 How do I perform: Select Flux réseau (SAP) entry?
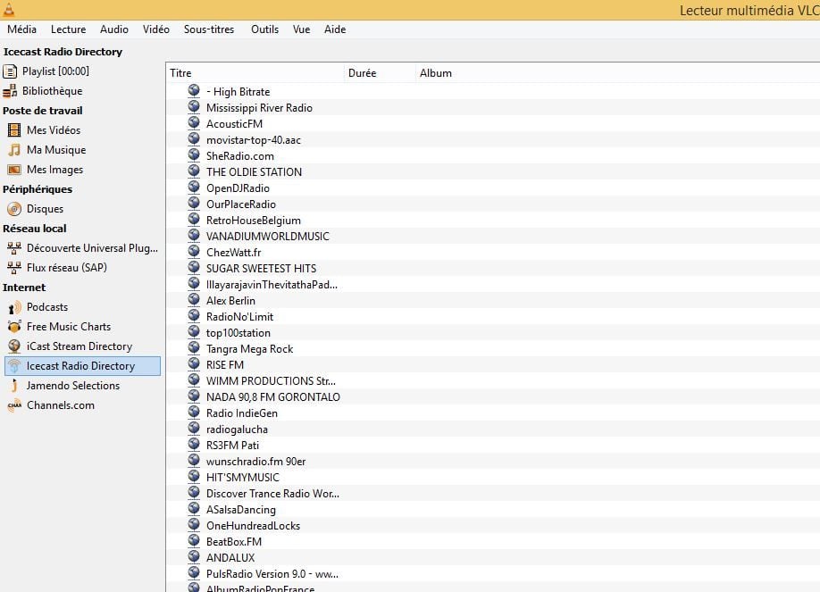pyautogui.click(x=66, y=268)
